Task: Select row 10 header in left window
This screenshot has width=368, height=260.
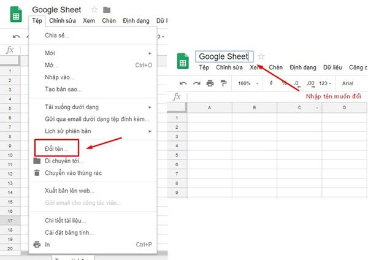Action: 10,155
